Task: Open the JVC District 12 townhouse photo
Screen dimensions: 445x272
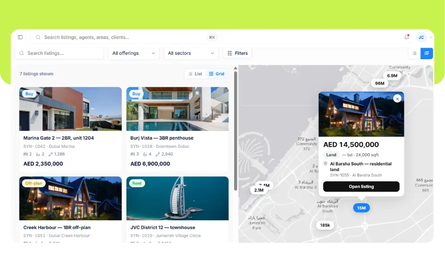Action: coord(177,198)
